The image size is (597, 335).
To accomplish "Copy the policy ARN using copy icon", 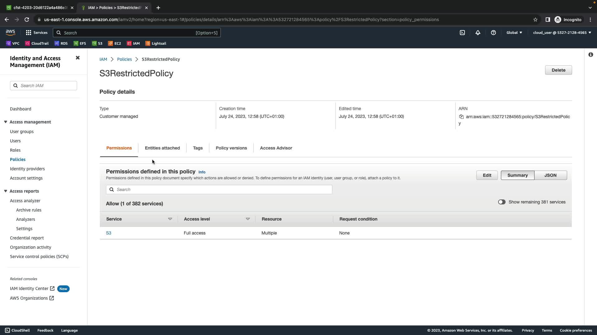I will (x=461, y=117).
